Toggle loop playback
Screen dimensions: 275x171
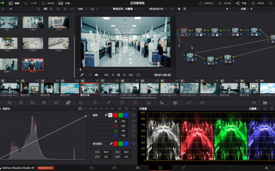tap(138, 75)
